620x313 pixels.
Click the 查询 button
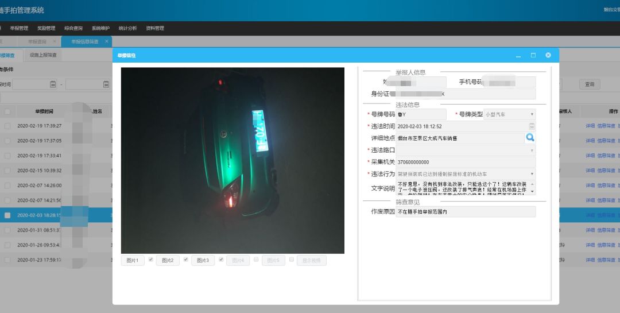590,84
